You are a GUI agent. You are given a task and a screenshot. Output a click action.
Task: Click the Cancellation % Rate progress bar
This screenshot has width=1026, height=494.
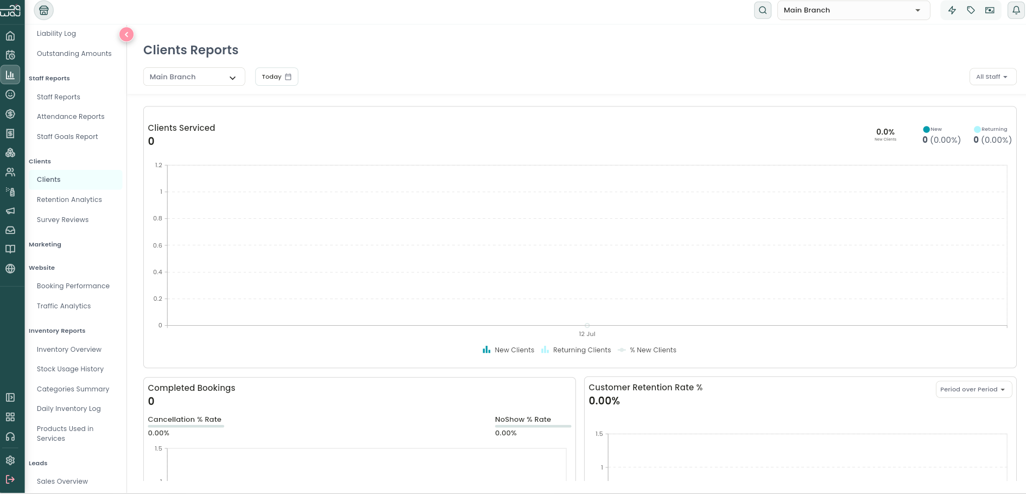pos(186,426)
